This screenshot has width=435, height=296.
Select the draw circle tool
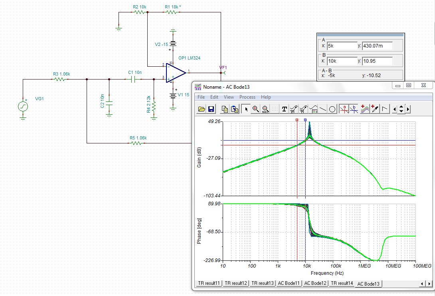point(332,109)
